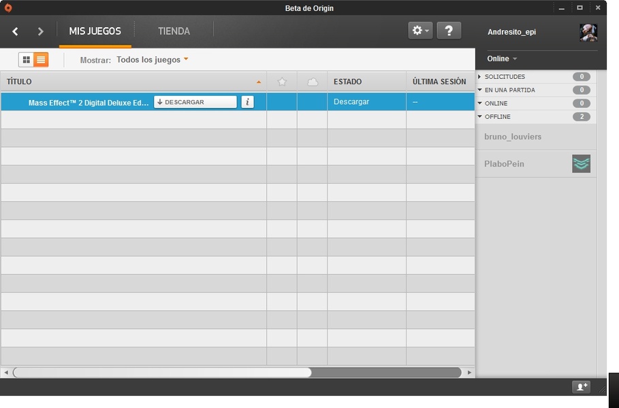Viewport: 619px width, 408px height.
Task: Click the horizontal scrollbar of the games list
Action: click(x=162, y=373)
